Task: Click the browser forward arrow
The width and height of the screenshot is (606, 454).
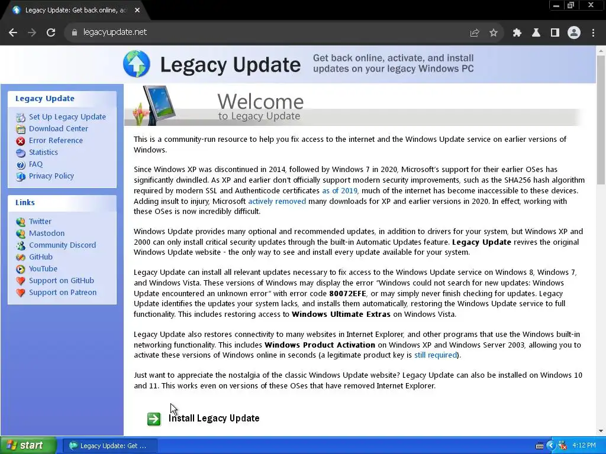Action: tap(32, 33)
